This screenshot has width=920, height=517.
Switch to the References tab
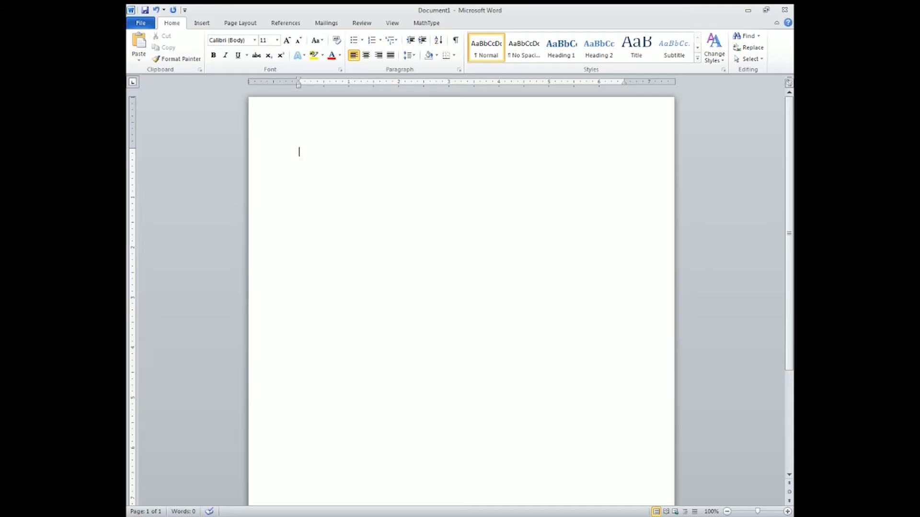pyautogui.click(x=286, y=23)
